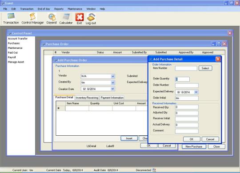The height and width of the screenshot is (173, 240).
Task: Click the Select button for Item Number
Action: pos(205,68)
